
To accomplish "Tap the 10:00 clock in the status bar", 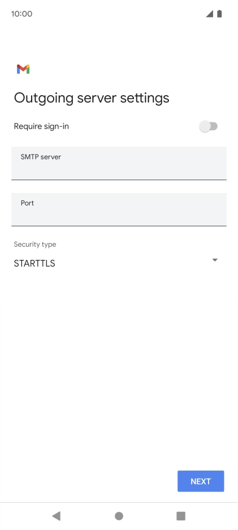I will [x=21, y=14].
